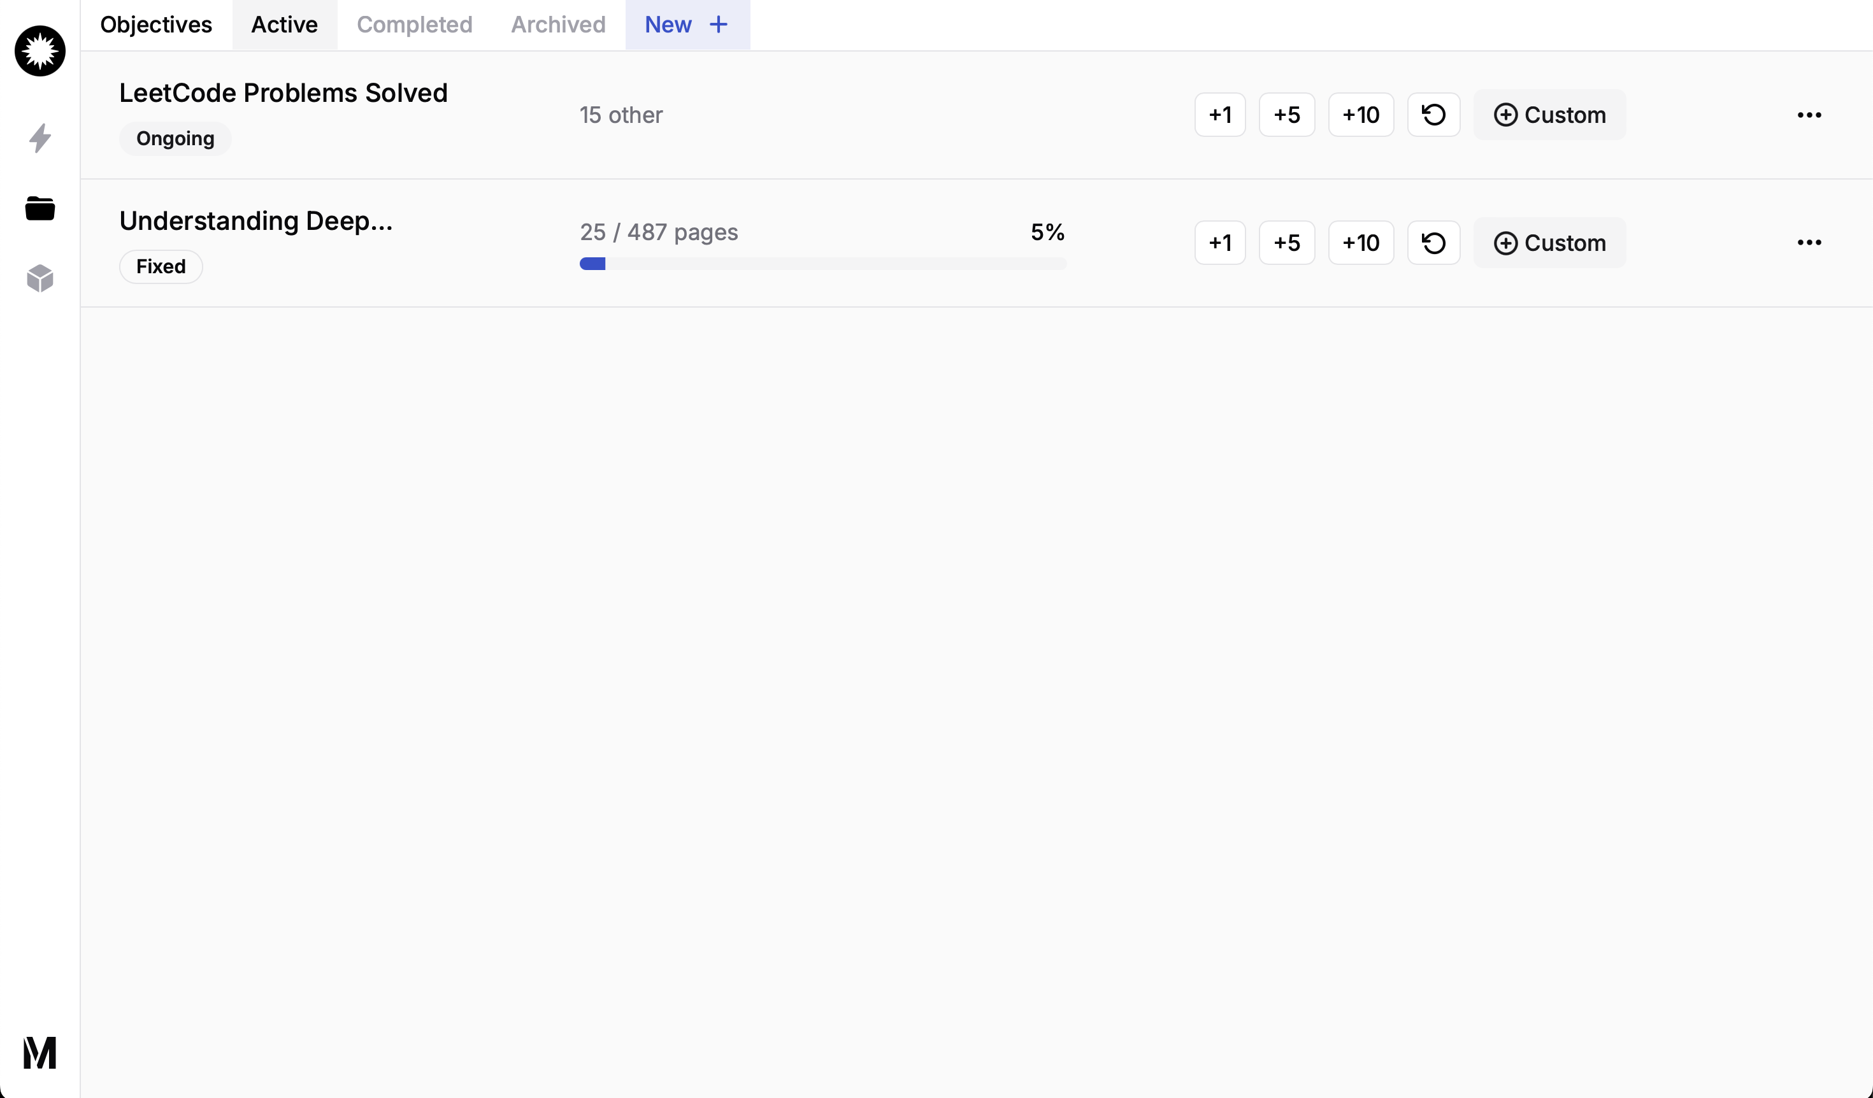
Task: Click the Ongoing badge on LeetCode objective
Action: coord(175,138)
